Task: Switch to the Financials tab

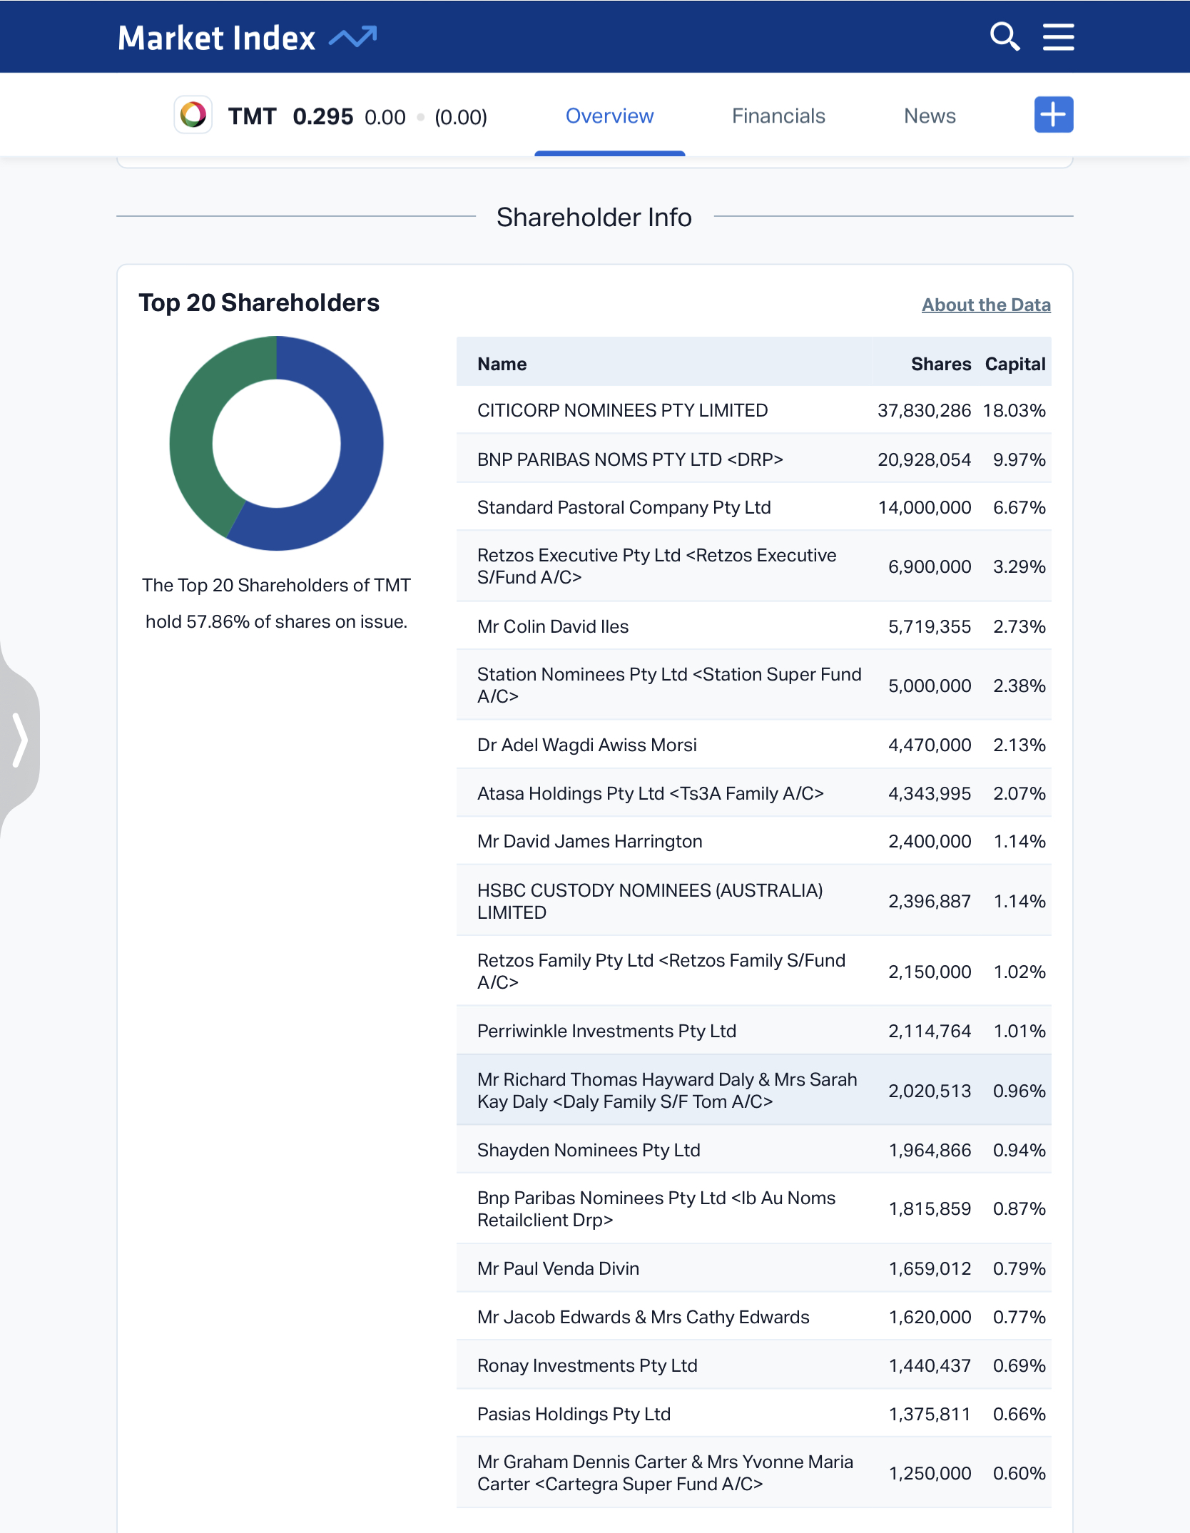Action: [x=778, y=116]
